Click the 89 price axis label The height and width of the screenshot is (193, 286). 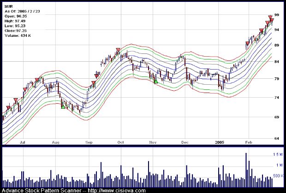(277, 45)
